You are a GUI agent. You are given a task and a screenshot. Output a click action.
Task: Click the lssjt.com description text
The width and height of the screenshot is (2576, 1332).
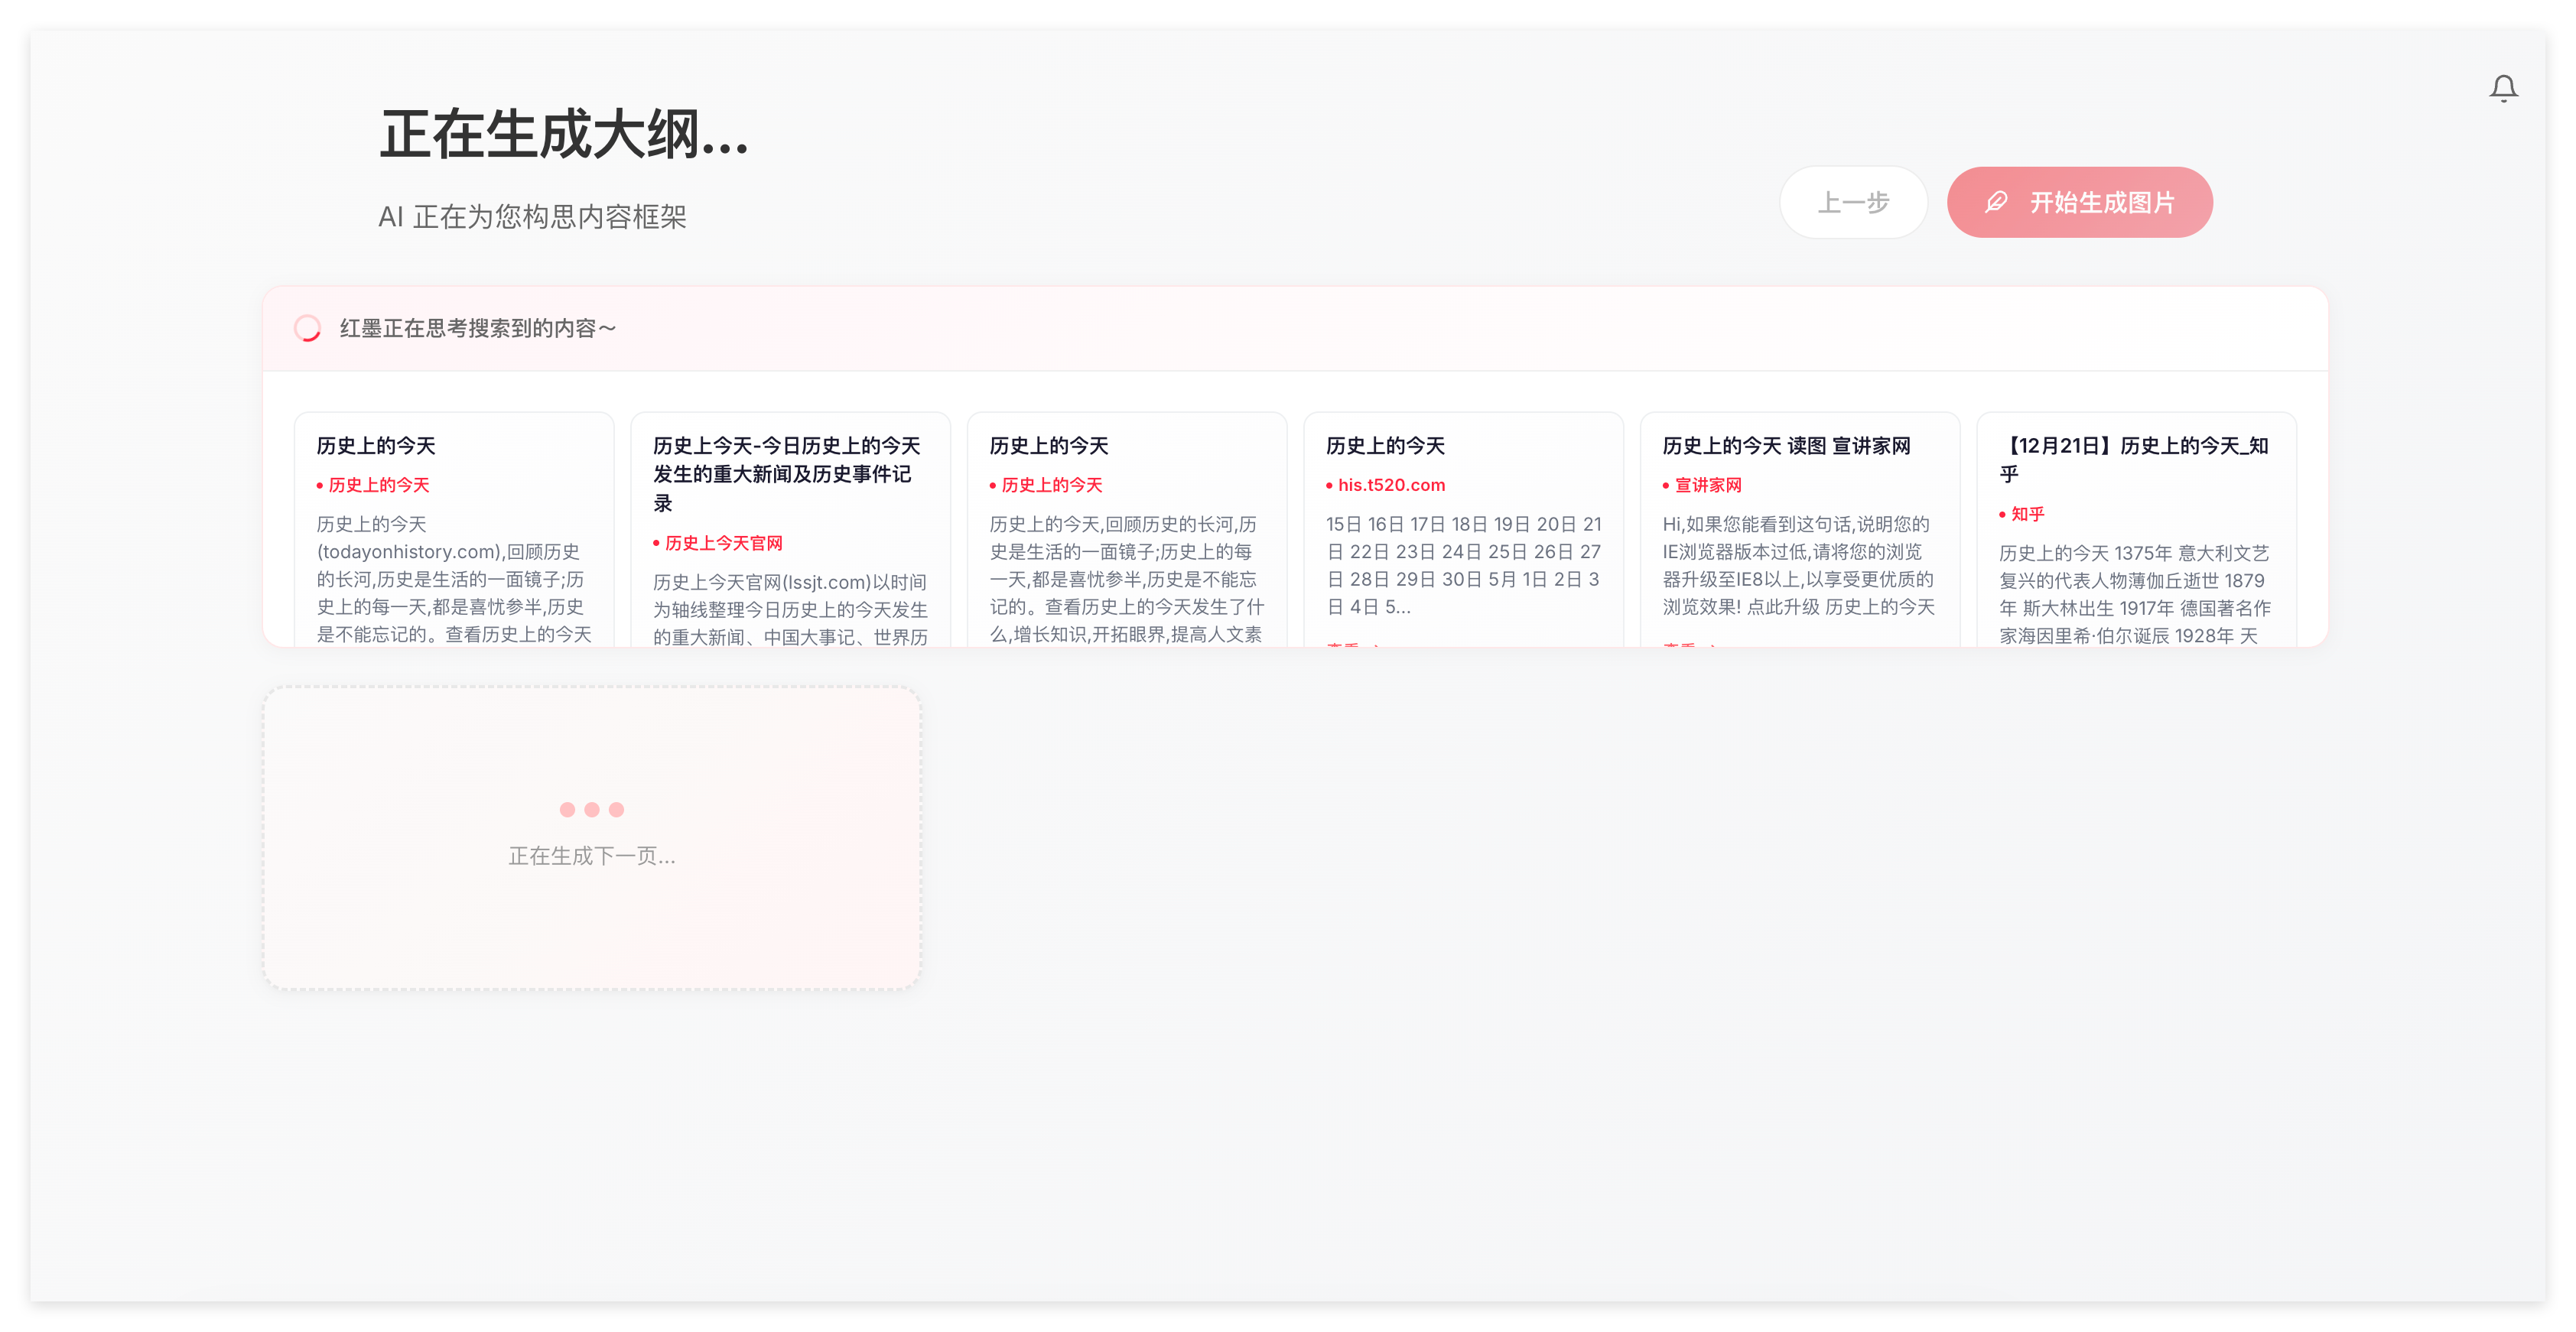(790, 609)
